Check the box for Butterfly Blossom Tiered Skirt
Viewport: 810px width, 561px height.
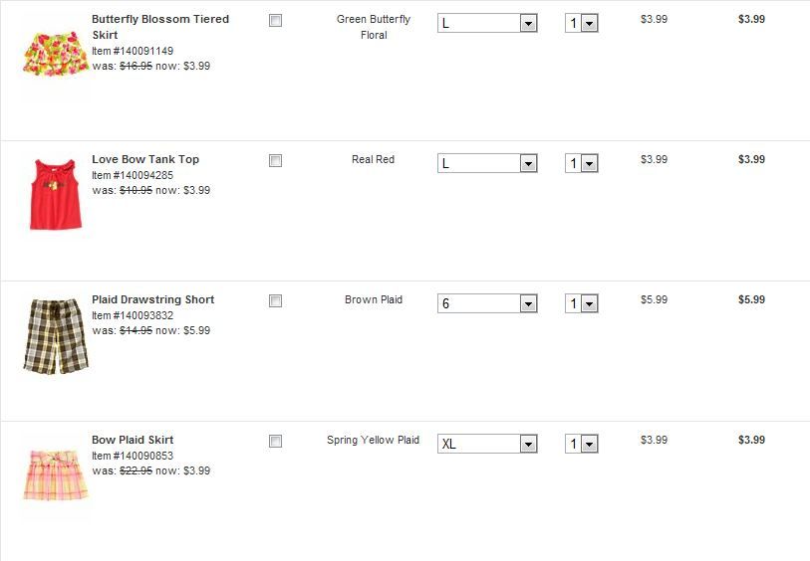click(x=276, y=21)
